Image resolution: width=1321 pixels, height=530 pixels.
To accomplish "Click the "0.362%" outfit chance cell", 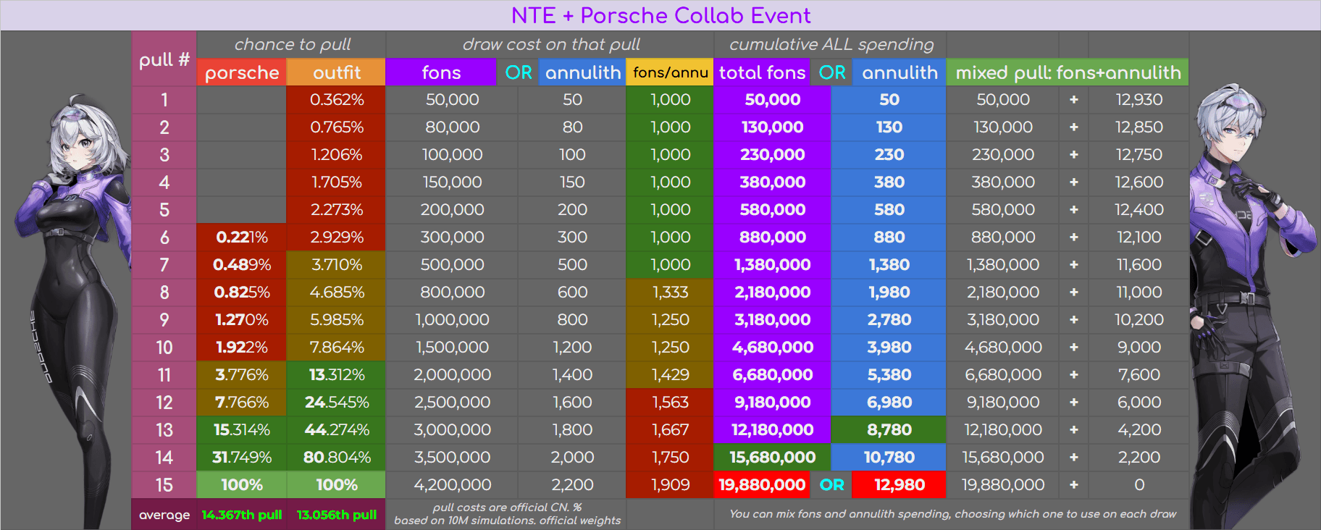I will 337,100.
